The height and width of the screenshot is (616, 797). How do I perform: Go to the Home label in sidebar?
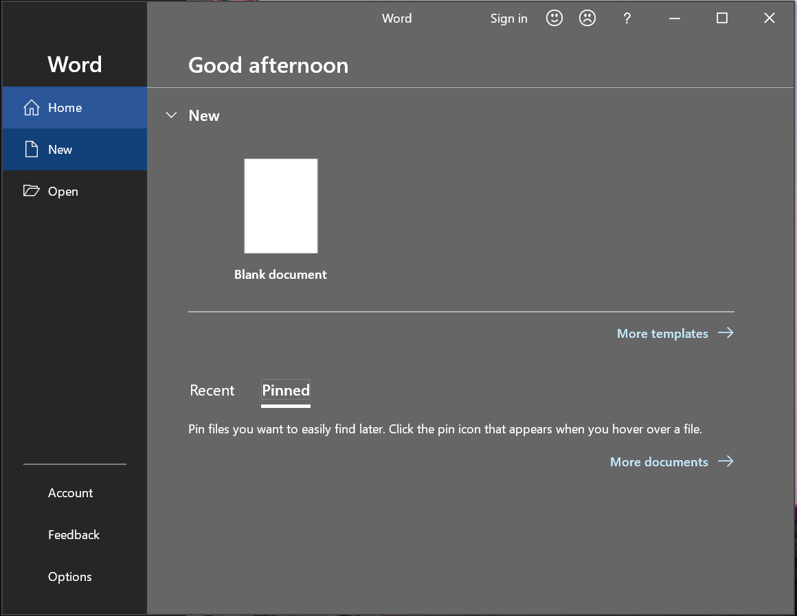point(65,108)
